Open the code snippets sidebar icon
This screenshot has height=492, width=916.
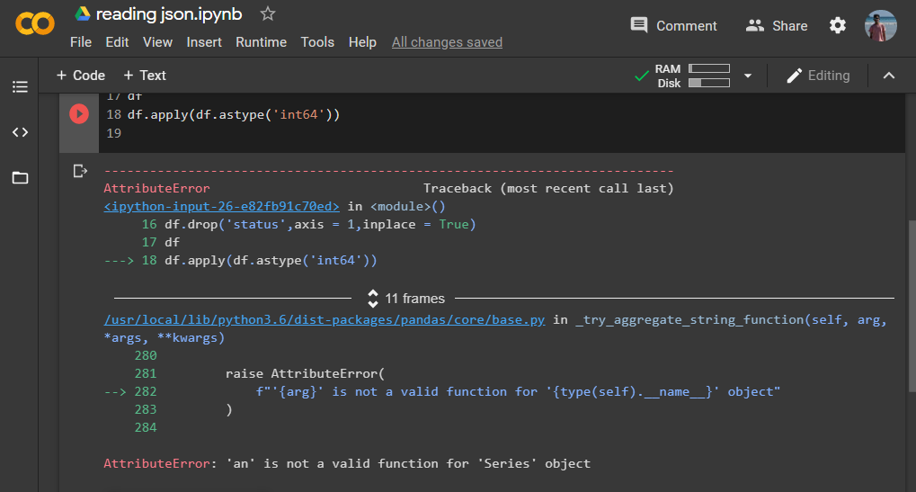(x=20, y=132)
